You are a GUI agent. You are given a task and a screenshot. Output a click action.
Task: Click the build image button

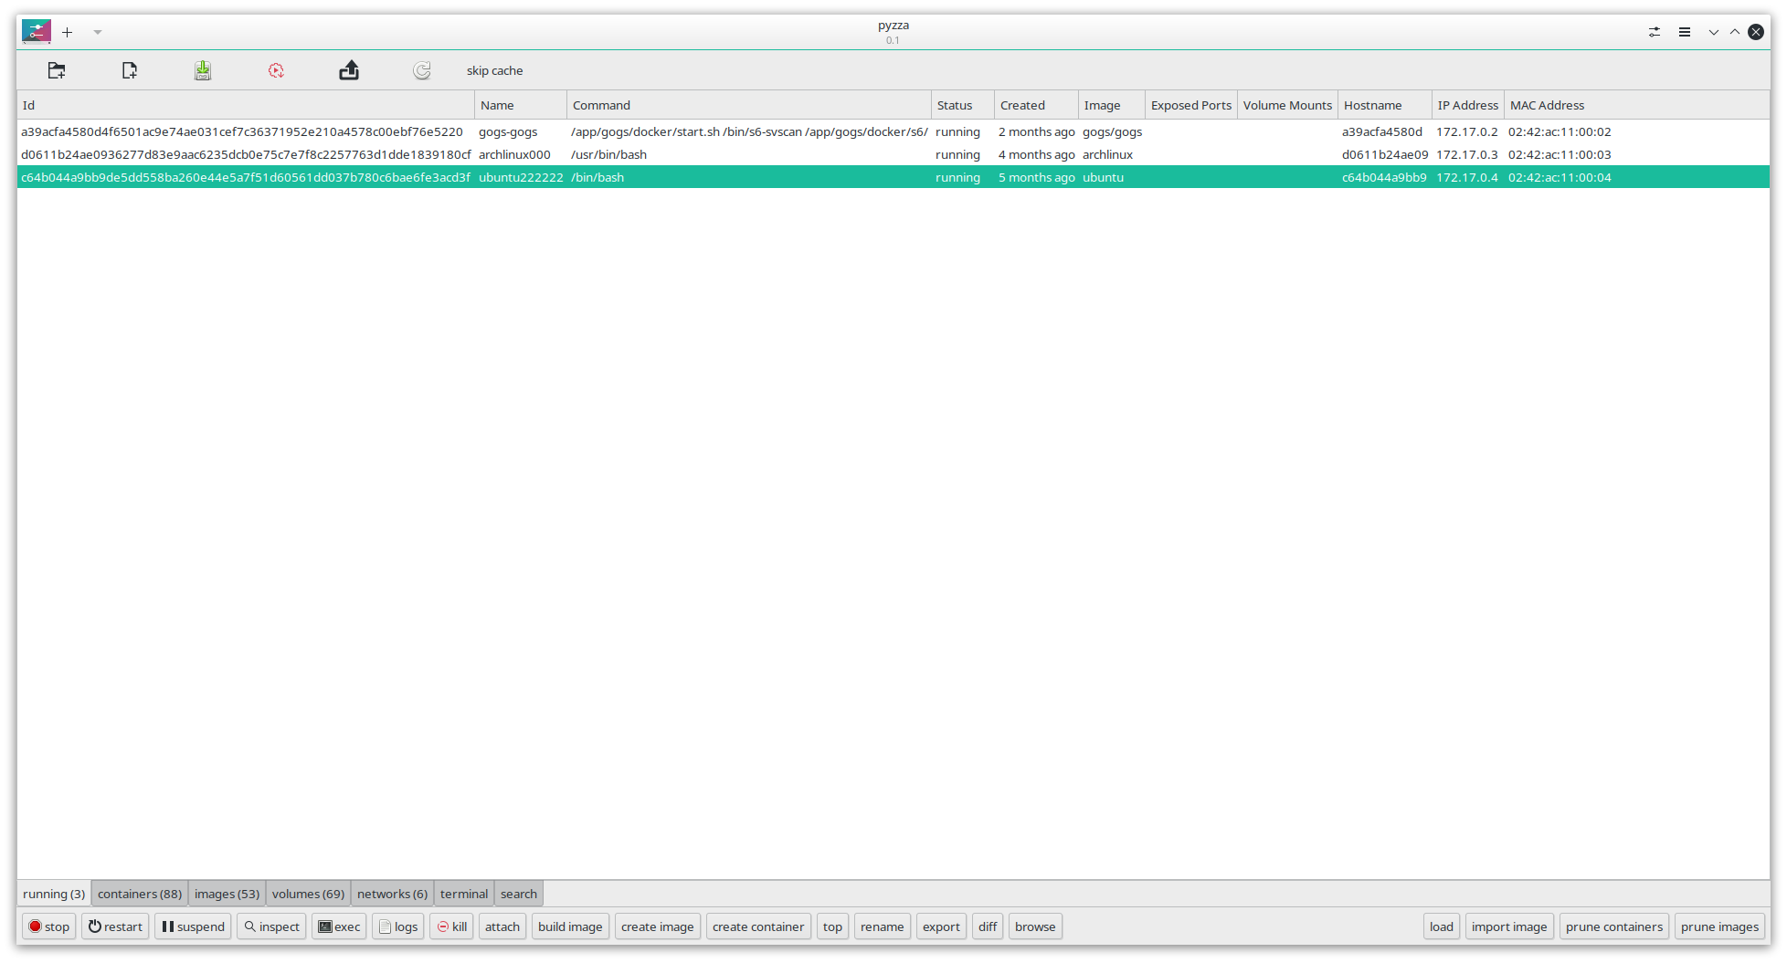point(570,926)
